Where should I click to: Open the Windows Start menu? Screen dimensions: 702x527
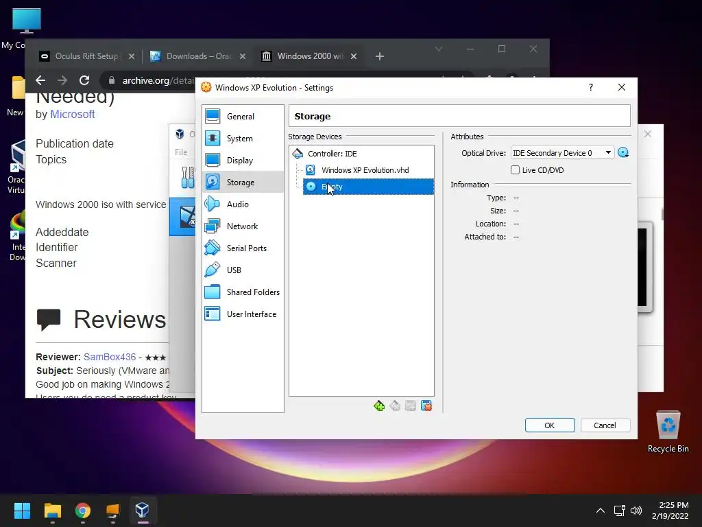pyautogui.click(x=22, y=511)
